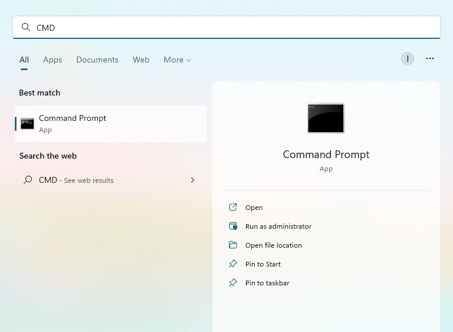
Task: Expand the More filter dropdown
Action: click(x=178, y=60)
